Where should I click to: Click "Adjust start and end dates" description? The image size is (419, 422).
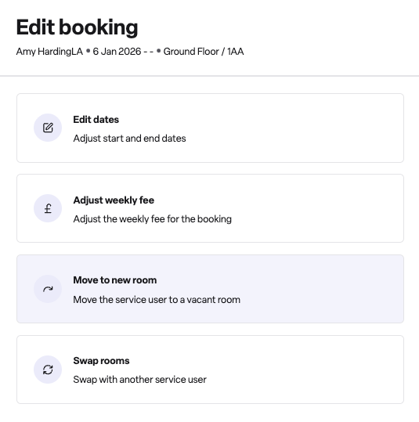click(x=129, y=139)
